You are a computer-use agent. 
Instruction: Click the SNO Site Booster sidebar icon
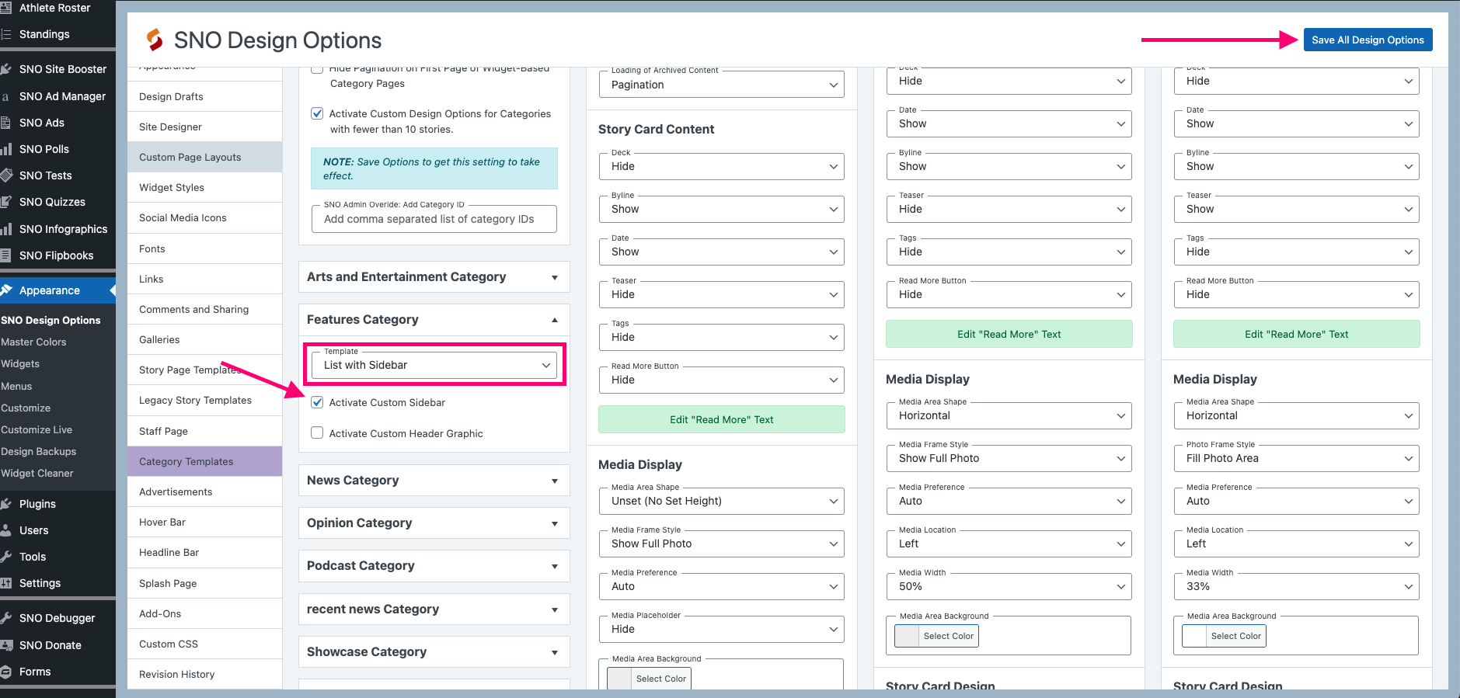[x=6, y=69]
